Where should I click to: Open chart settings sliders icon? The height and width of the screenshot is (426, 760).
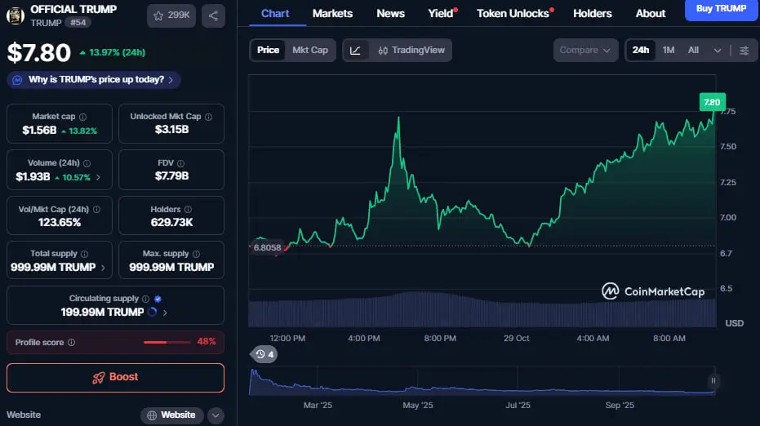(x=744, y=51)
